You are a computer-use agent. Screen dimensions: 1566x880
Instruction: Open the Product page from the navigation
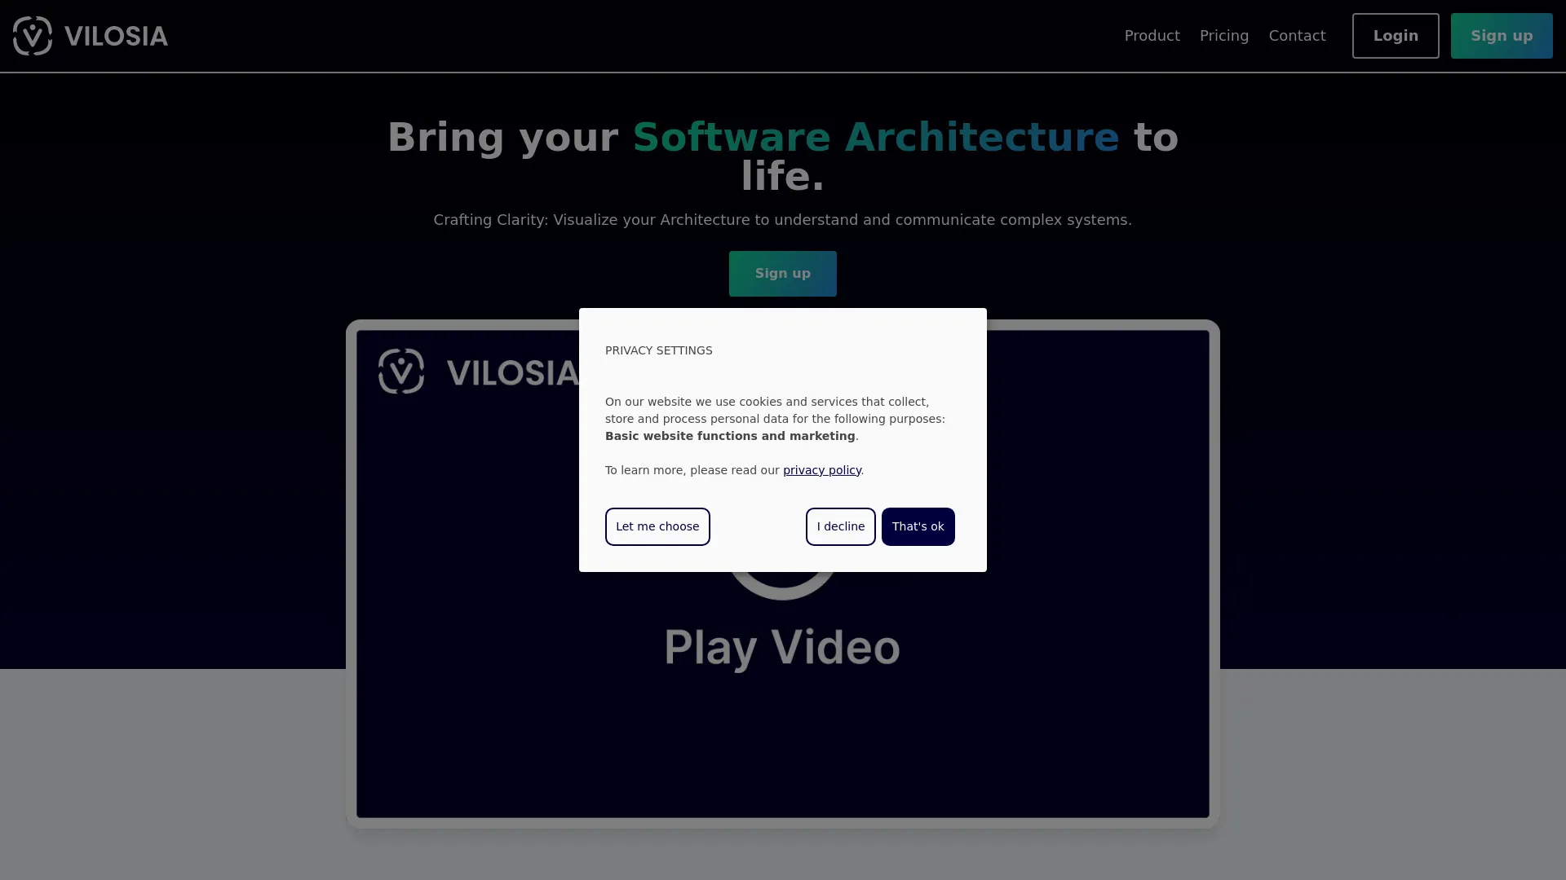[x=1152, y=36]
